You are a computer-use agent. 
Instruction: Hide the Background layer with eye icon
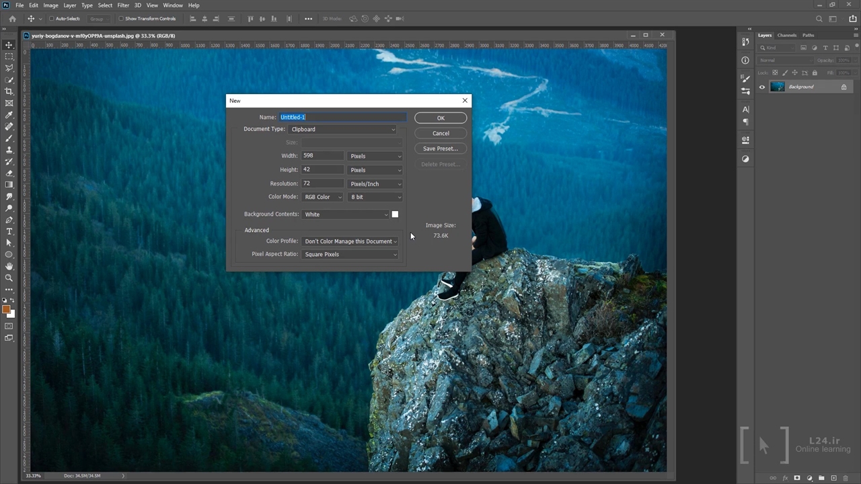[x=762, y=87]
